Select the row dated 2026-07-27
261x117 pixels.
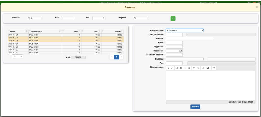click(66, 44)
